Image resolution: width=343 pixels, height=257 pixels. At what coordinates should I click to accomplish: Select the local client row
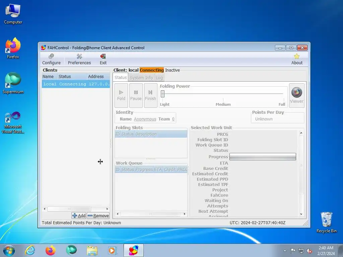coord(76,84)
